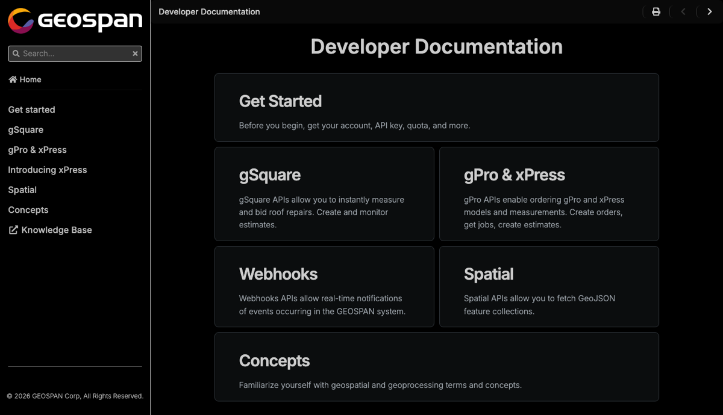Click the Knowledge Base external link icon
This screenshot has height=415, width=723.
[x=13, y=230]
